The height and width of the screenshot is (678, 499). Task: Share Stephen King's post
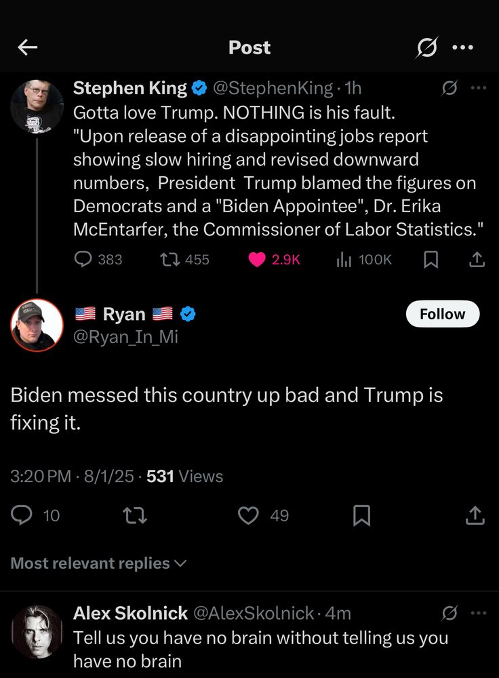pos(477,259)
